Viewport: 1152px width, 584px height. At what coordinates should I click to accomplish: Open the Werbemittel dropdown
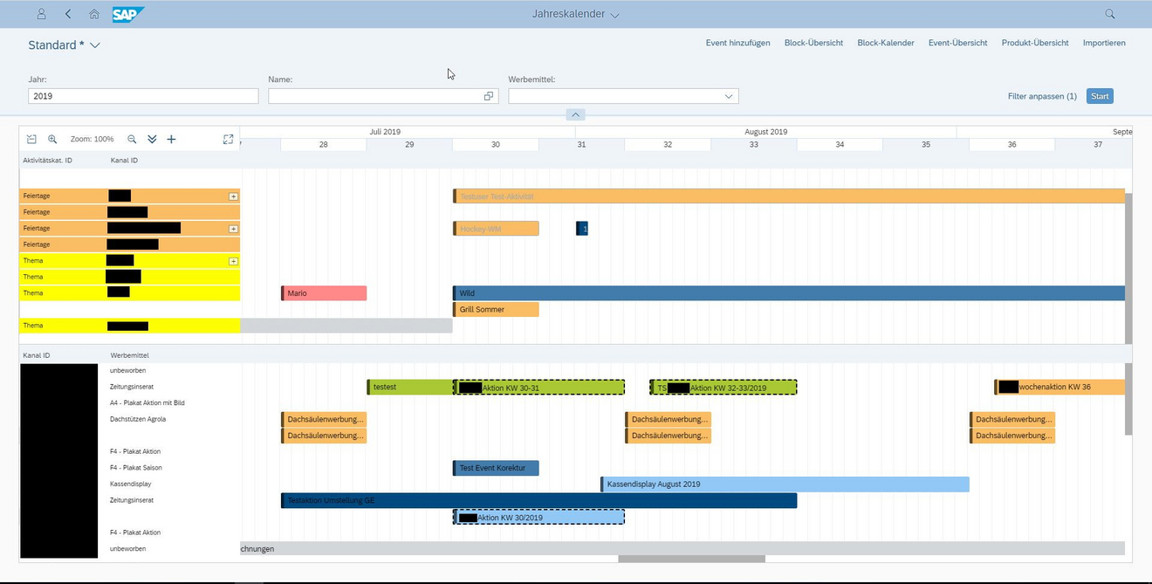click(728, 96)
